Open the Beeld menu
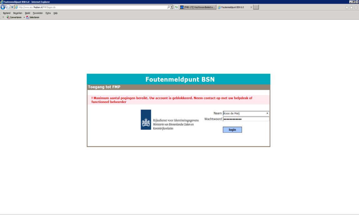The width and height of the screenshot is (359, 215). click(x=28, y=13)
